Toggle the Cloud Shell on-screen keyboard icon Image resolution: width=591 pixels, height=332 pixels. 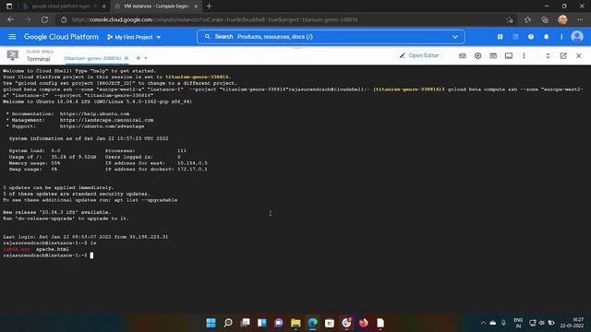tap(463, 55)
